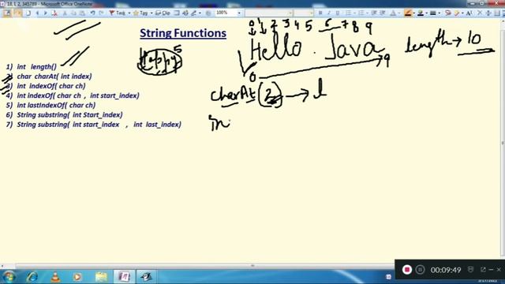Open Internet Explorer from taskbar
505x284 pixels.
pos(32,277)
